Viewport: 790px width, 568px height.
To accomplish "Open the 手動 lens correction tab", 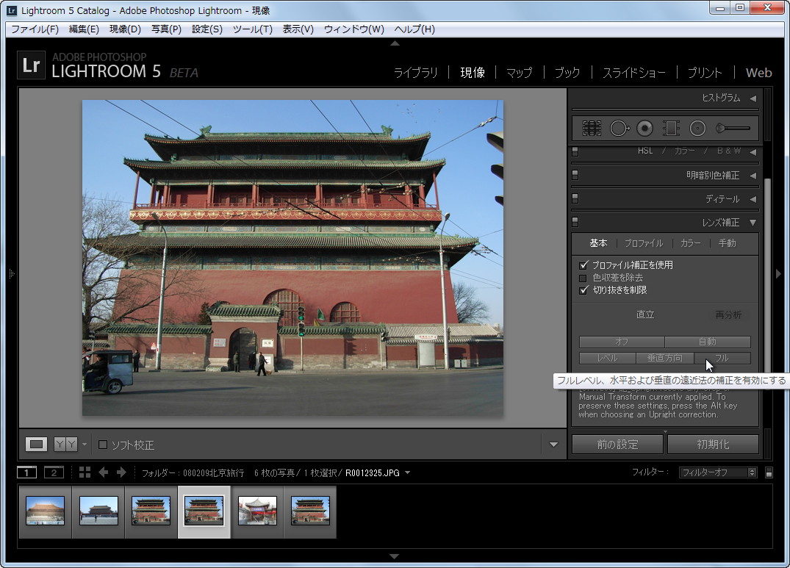I will click(727, 243).
